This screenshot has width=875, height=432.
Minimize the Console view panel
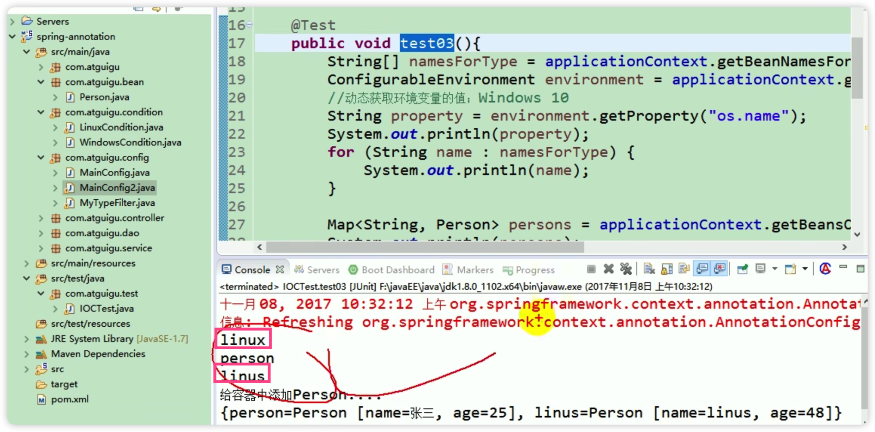point(843,267)
